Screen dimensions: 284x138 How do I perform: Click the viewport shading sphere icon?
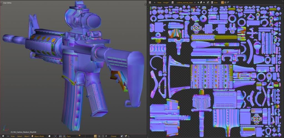tap(50, 136)
